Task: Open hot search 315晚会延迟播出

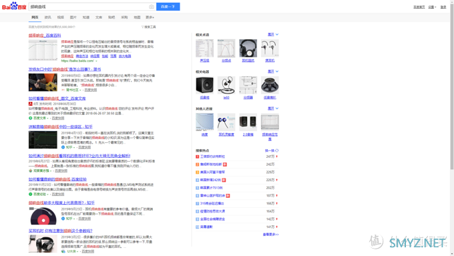Action: point(212,203)
